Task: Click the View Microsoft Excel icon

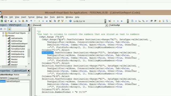Action: pyautogui.click(x=2, y=21)
